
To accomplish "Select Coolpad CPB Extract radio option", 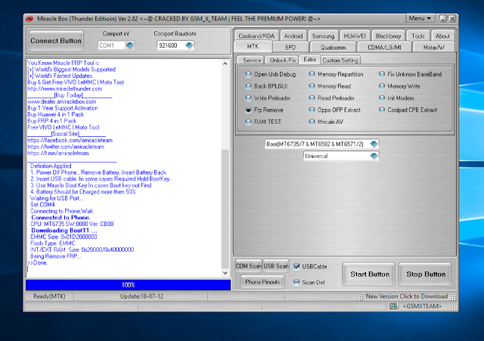I will (382, 110).
